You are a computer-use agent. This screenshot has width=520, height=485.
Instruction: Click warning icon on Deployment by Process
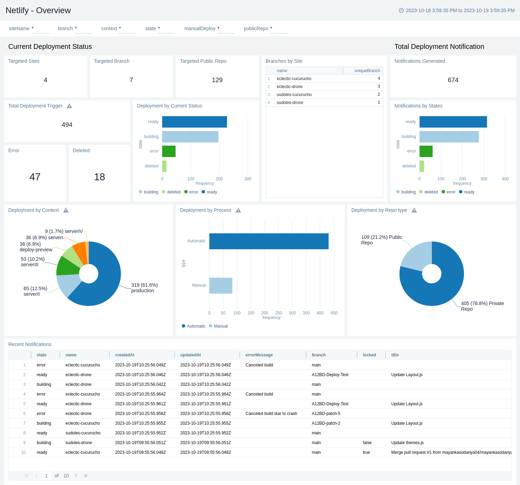(x=238, y=210)
